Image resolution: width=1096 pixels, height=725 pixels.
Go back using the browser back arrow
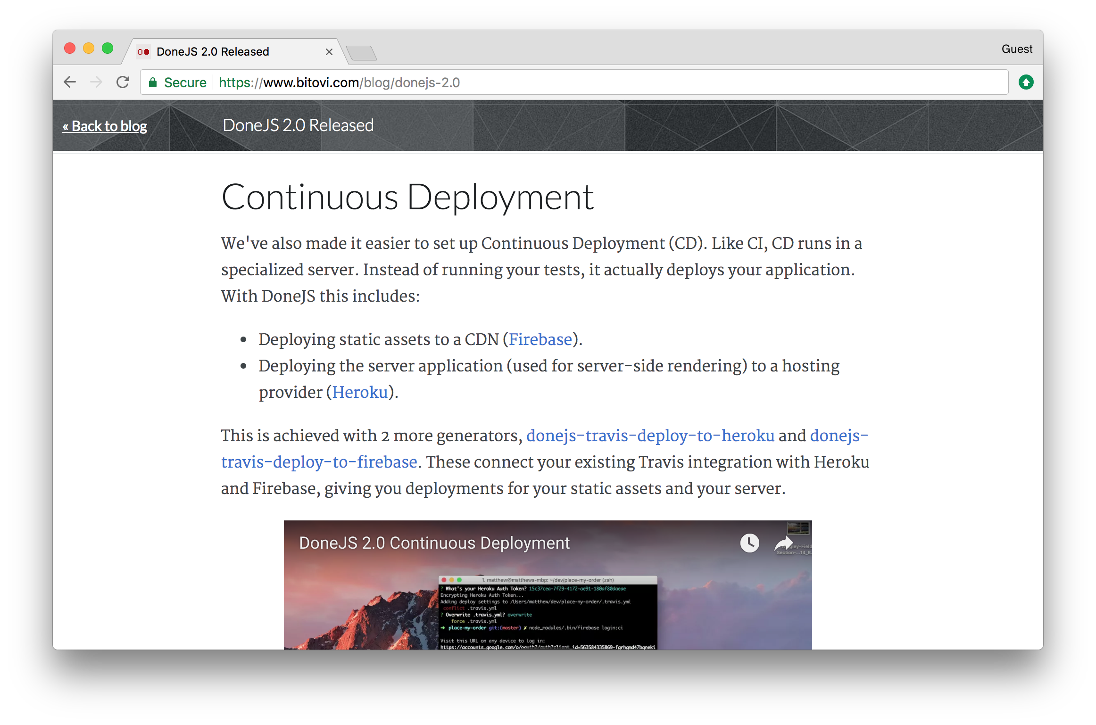tap(70, 82)
